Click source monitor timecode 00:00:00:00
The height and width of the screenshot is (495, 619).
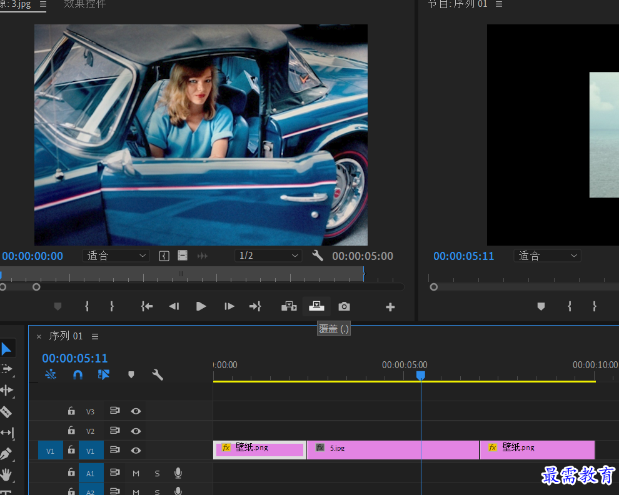(x=33, y=256)
